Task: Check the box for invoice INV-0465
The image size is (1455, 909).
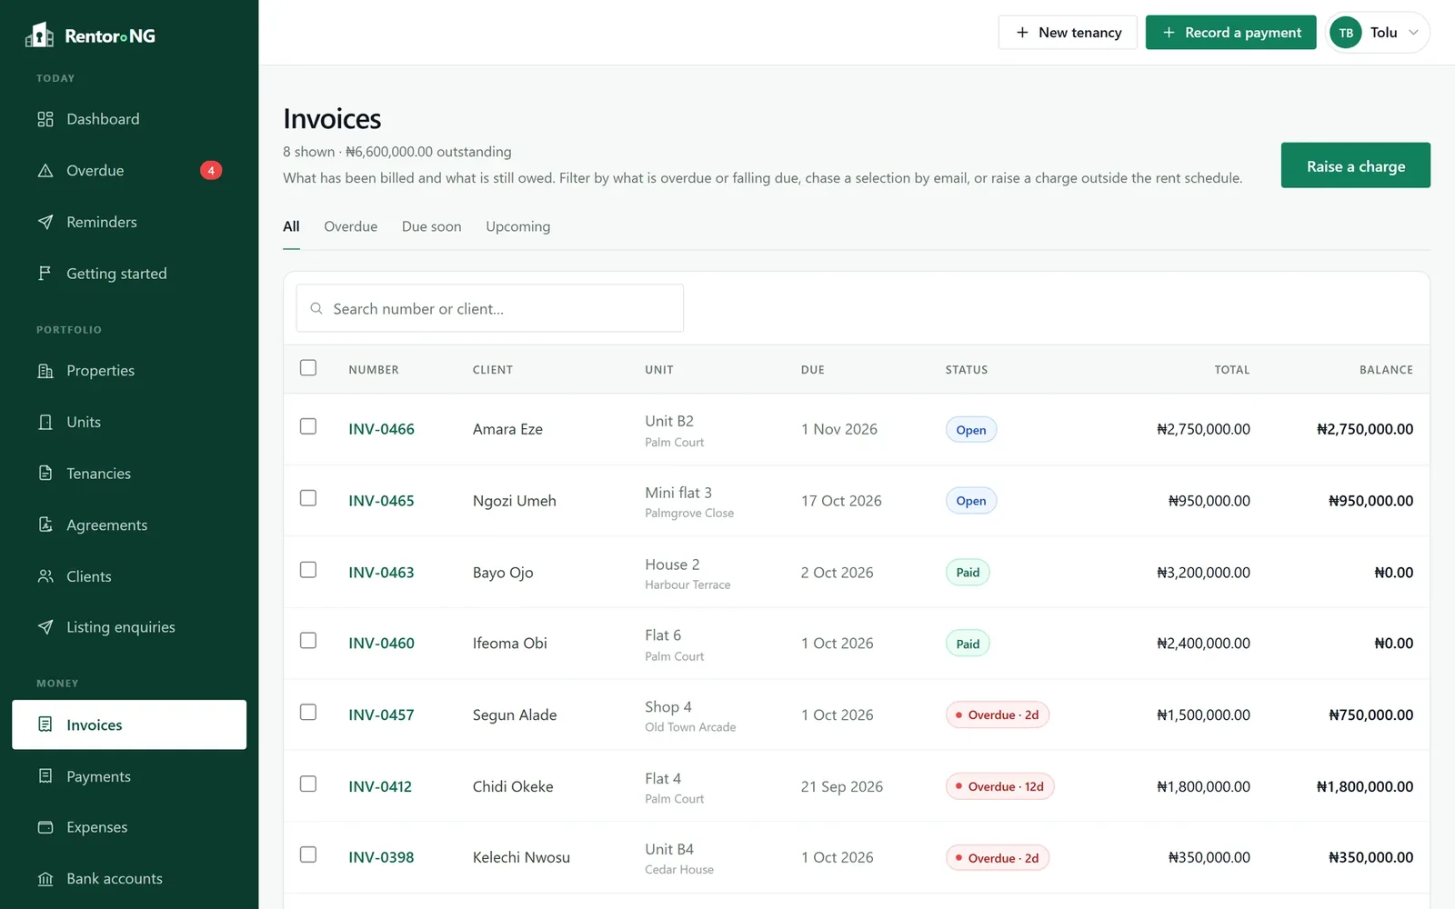Action: pos(308,498)
